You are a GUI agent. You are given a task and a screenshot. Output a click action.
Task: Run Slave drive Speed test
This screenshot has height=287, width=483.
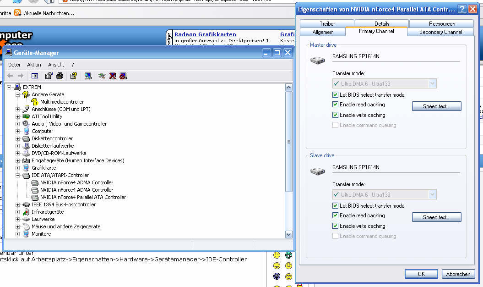point(436,217)
